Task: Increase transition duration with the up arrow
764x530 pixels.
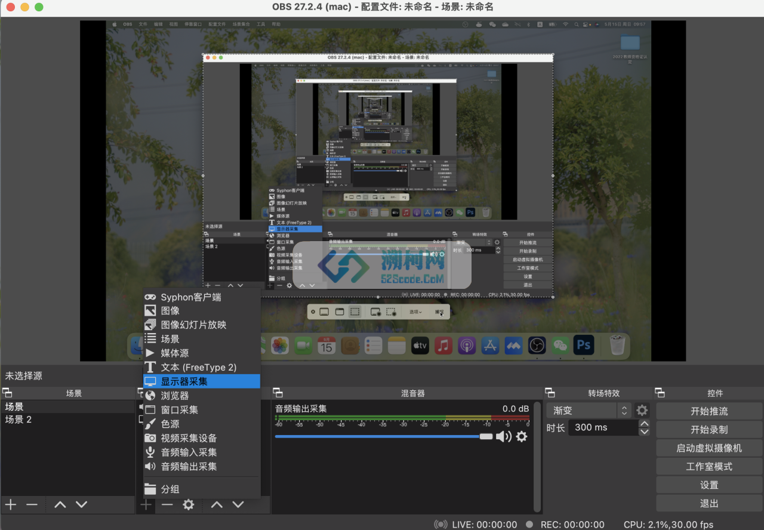Action: click(x=644, y=423)
